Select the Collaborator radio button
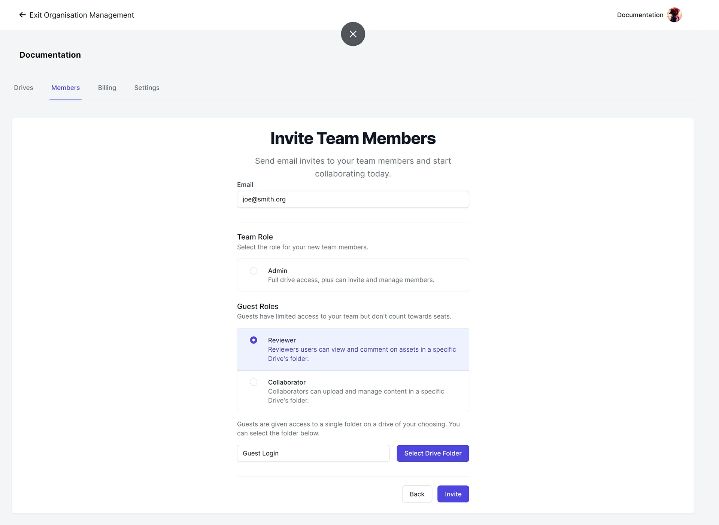 click(x=254, y=382)
